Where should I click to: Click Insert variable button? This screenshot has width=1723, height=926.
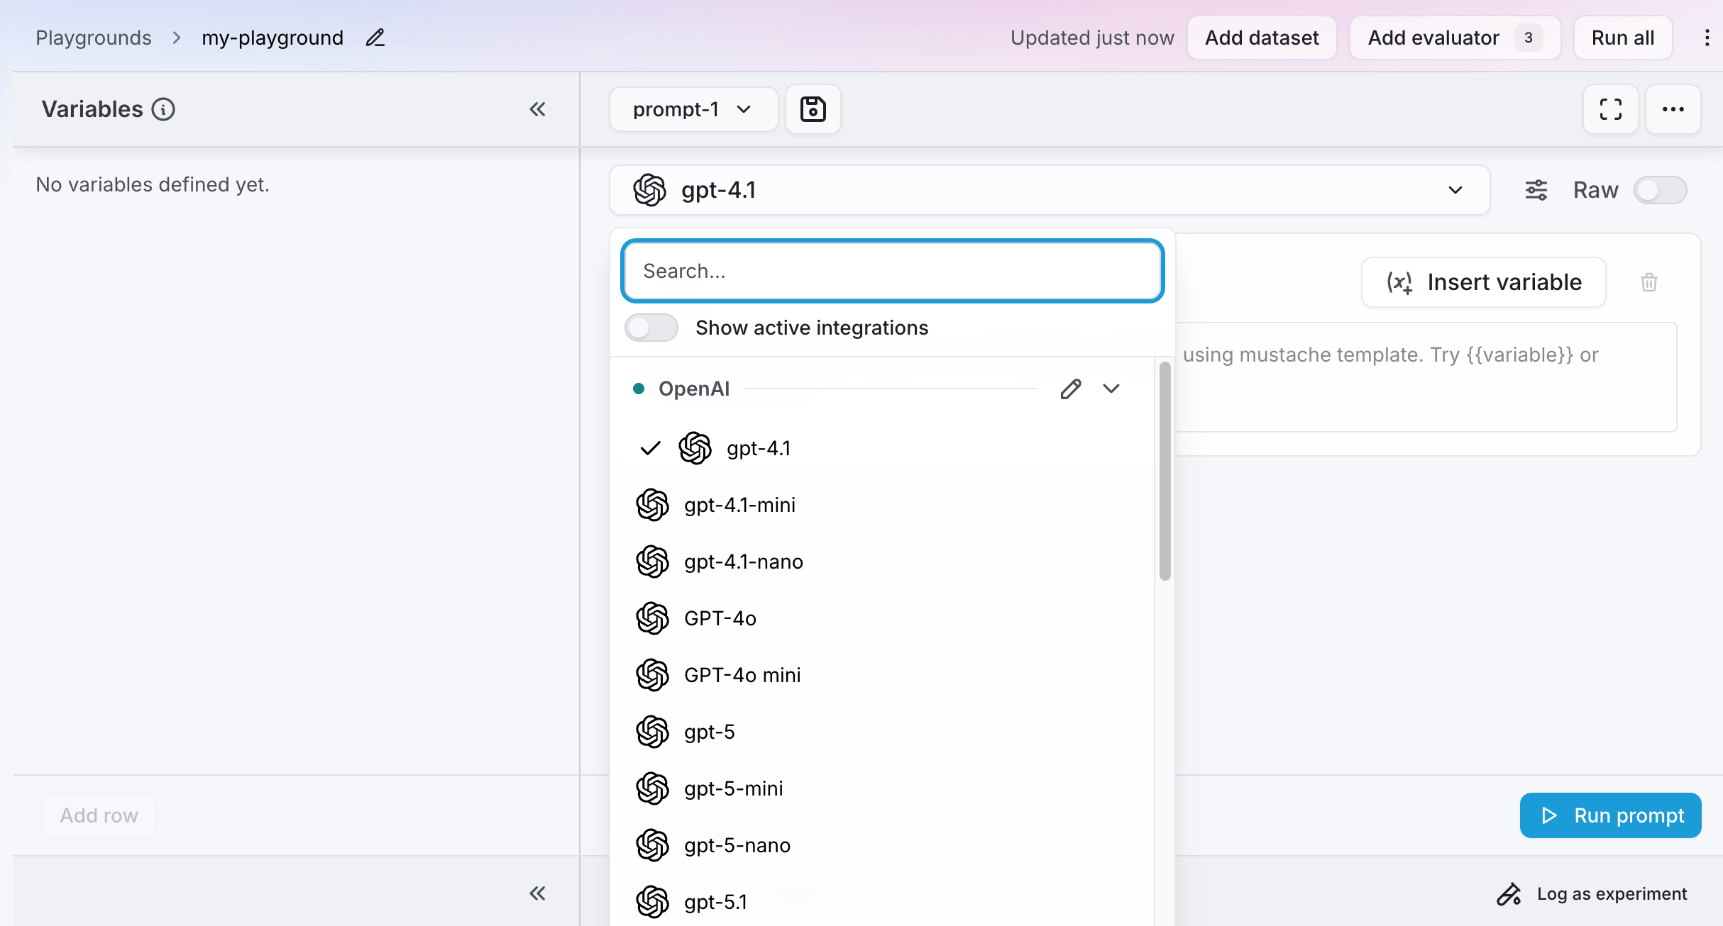pyautogui.click(x=1484, y=282)
